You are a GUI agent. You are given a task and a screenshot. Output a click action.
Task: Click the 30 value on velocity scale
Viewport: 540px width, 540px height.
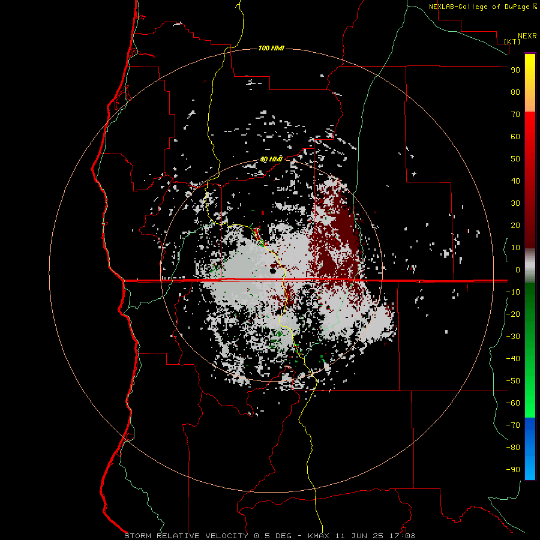pyautogui.click(x=515, y=203)
